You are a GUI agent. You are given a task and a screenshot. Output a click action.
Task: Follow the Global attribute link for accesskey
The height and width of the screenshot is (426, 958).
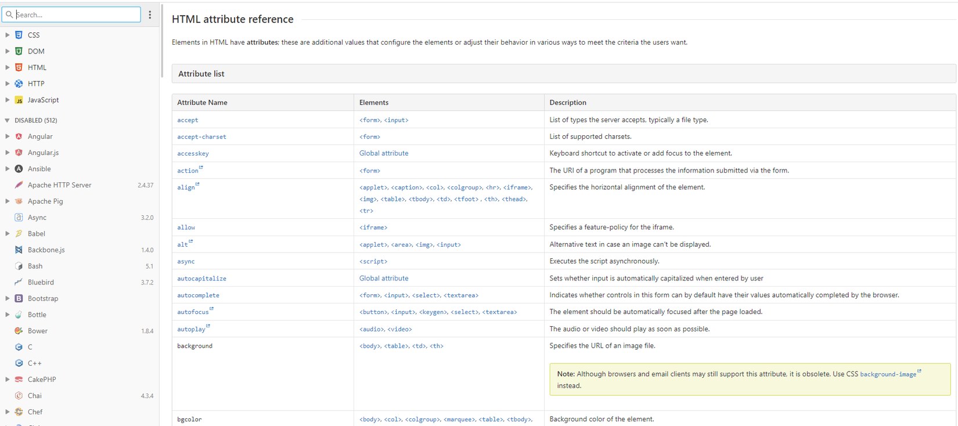click(x=383, y=153)
